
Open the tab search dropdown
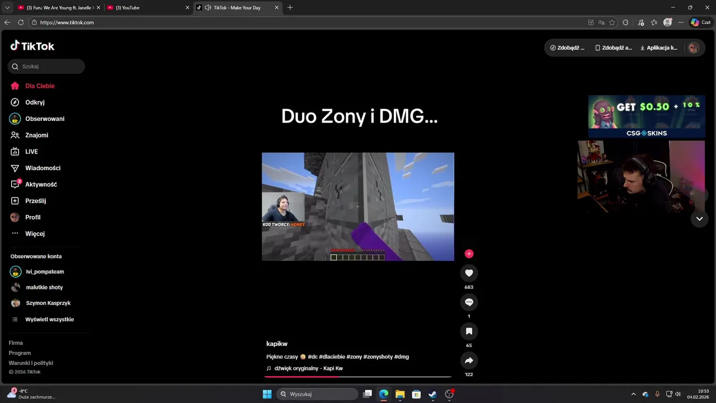click(7, 8)
